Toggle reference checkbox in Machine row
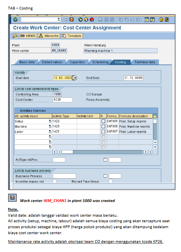The height and width of the screenshot is (252, 181). click(x=104, y=127)
